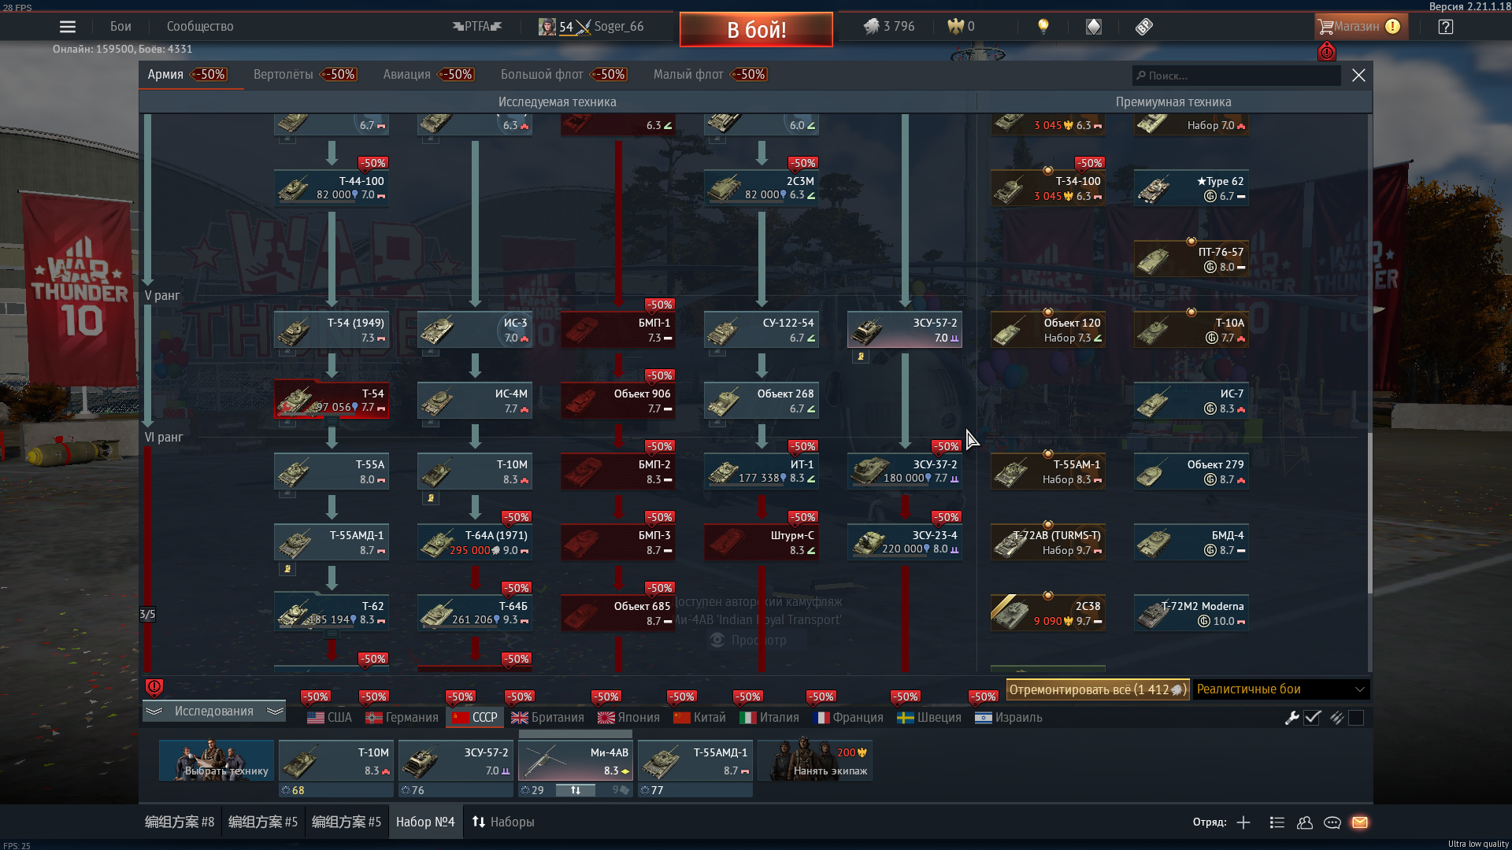
Task: Toggle the automatic ammo refill checkbox
Action: [1356, 718]
